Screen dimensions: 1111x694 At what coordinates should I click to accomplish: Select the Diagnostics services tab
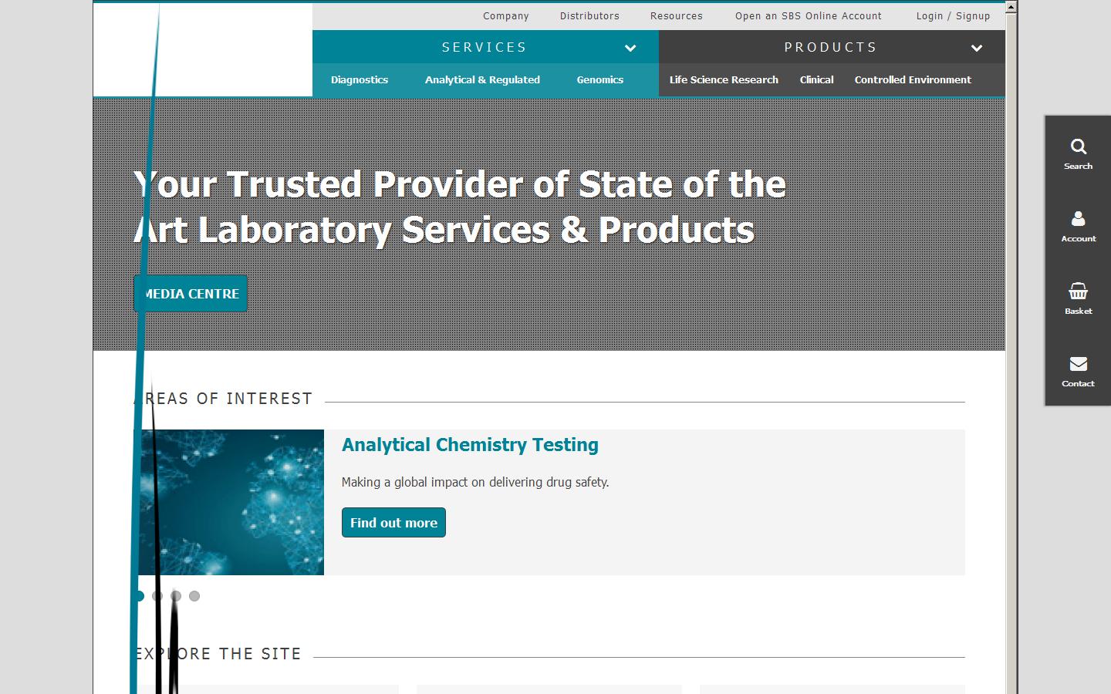[x=360, y=79]
